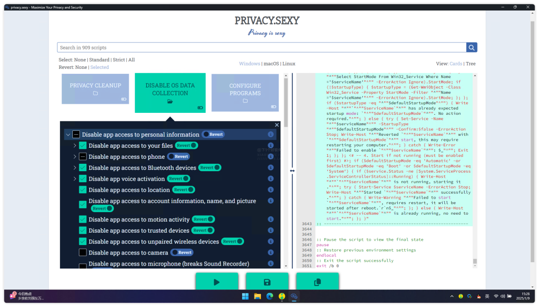Save the script with floppy disk button
The width and height of the screenshot is (539, 307).
(x=267, y=282)
